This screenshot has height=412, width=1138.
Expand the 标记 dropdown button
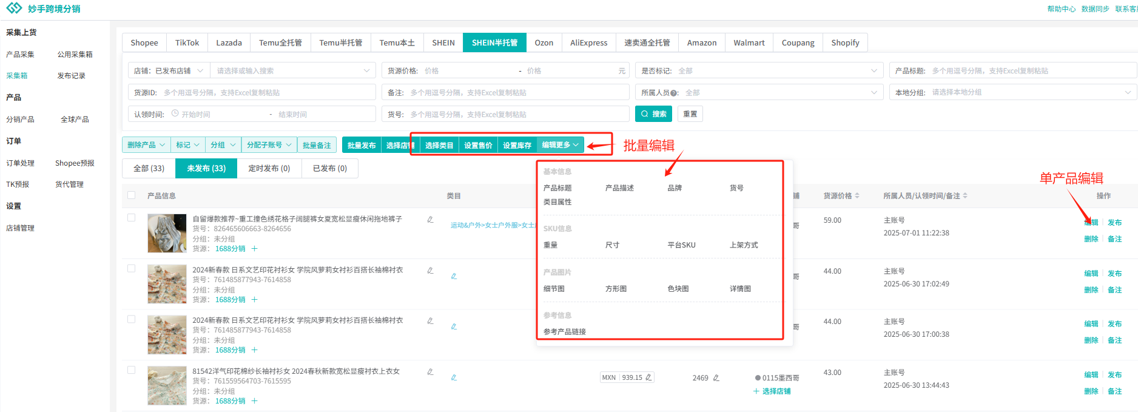pyautogui.click(x=188, y=145)
